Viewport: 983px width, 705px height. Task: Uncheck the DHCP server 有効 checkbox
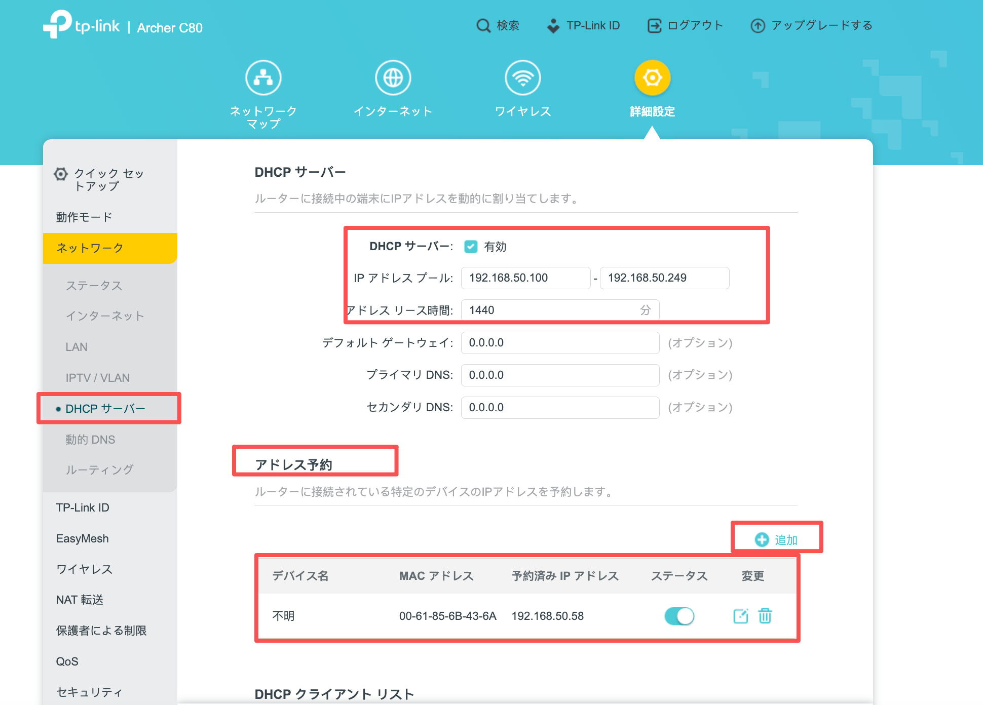(471, 247)
